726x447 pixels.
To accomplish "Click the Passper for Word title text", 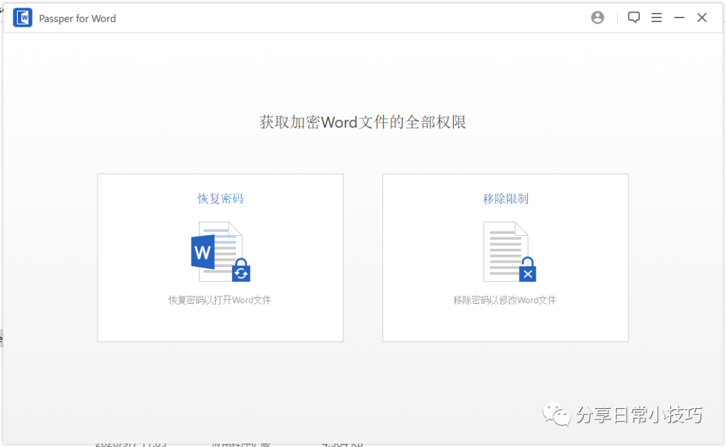I will (x=77, y=19).
